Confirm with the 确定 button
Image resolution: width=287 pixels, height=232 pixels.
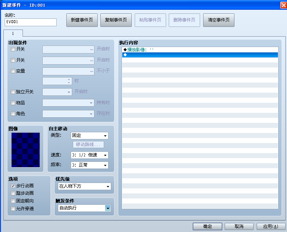(208, 226)
